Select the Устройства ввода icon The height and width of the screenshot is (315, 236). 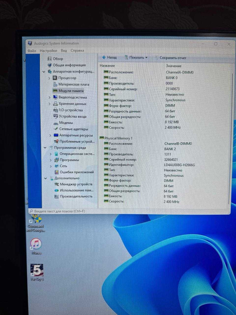[56, 117]
